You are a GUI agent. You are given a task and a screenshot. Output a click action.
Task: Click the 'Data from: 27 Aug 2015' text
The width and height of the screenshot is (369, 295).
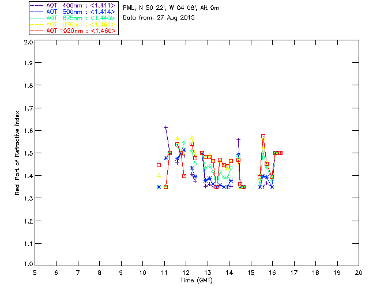pos(159,18)
